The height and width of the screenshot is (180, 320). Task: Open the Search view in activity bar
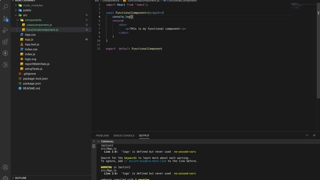tap(5, 6)
